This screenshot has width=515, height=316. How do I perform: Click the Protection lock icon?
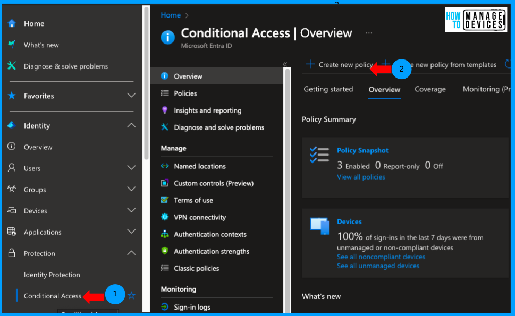tap(12, 253)
